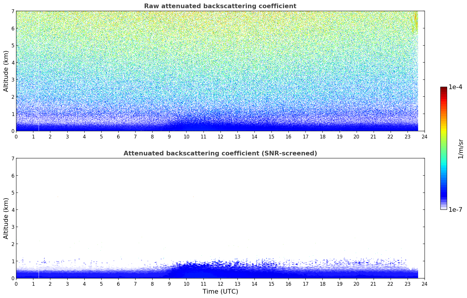The height and width of the screenshot is (298, 467).
Task: Click inside the SNR-screened backscatter plot area
Action: (x=220, y=218)
